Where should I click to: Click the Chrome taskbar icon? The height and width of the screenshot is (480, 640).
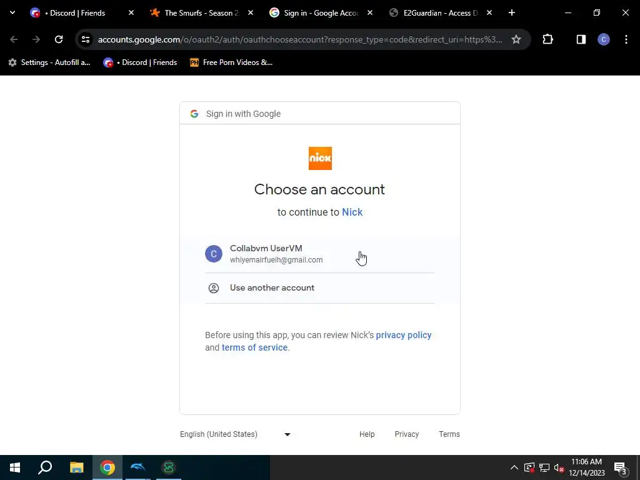point(107,467)
